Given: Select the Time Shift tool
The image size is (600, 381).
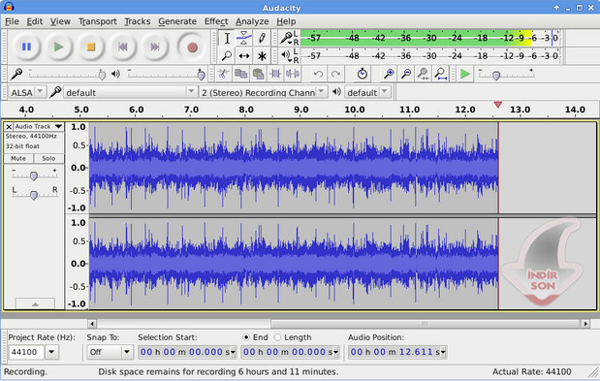Looking at the screenshot, I should tap(243, 56).
